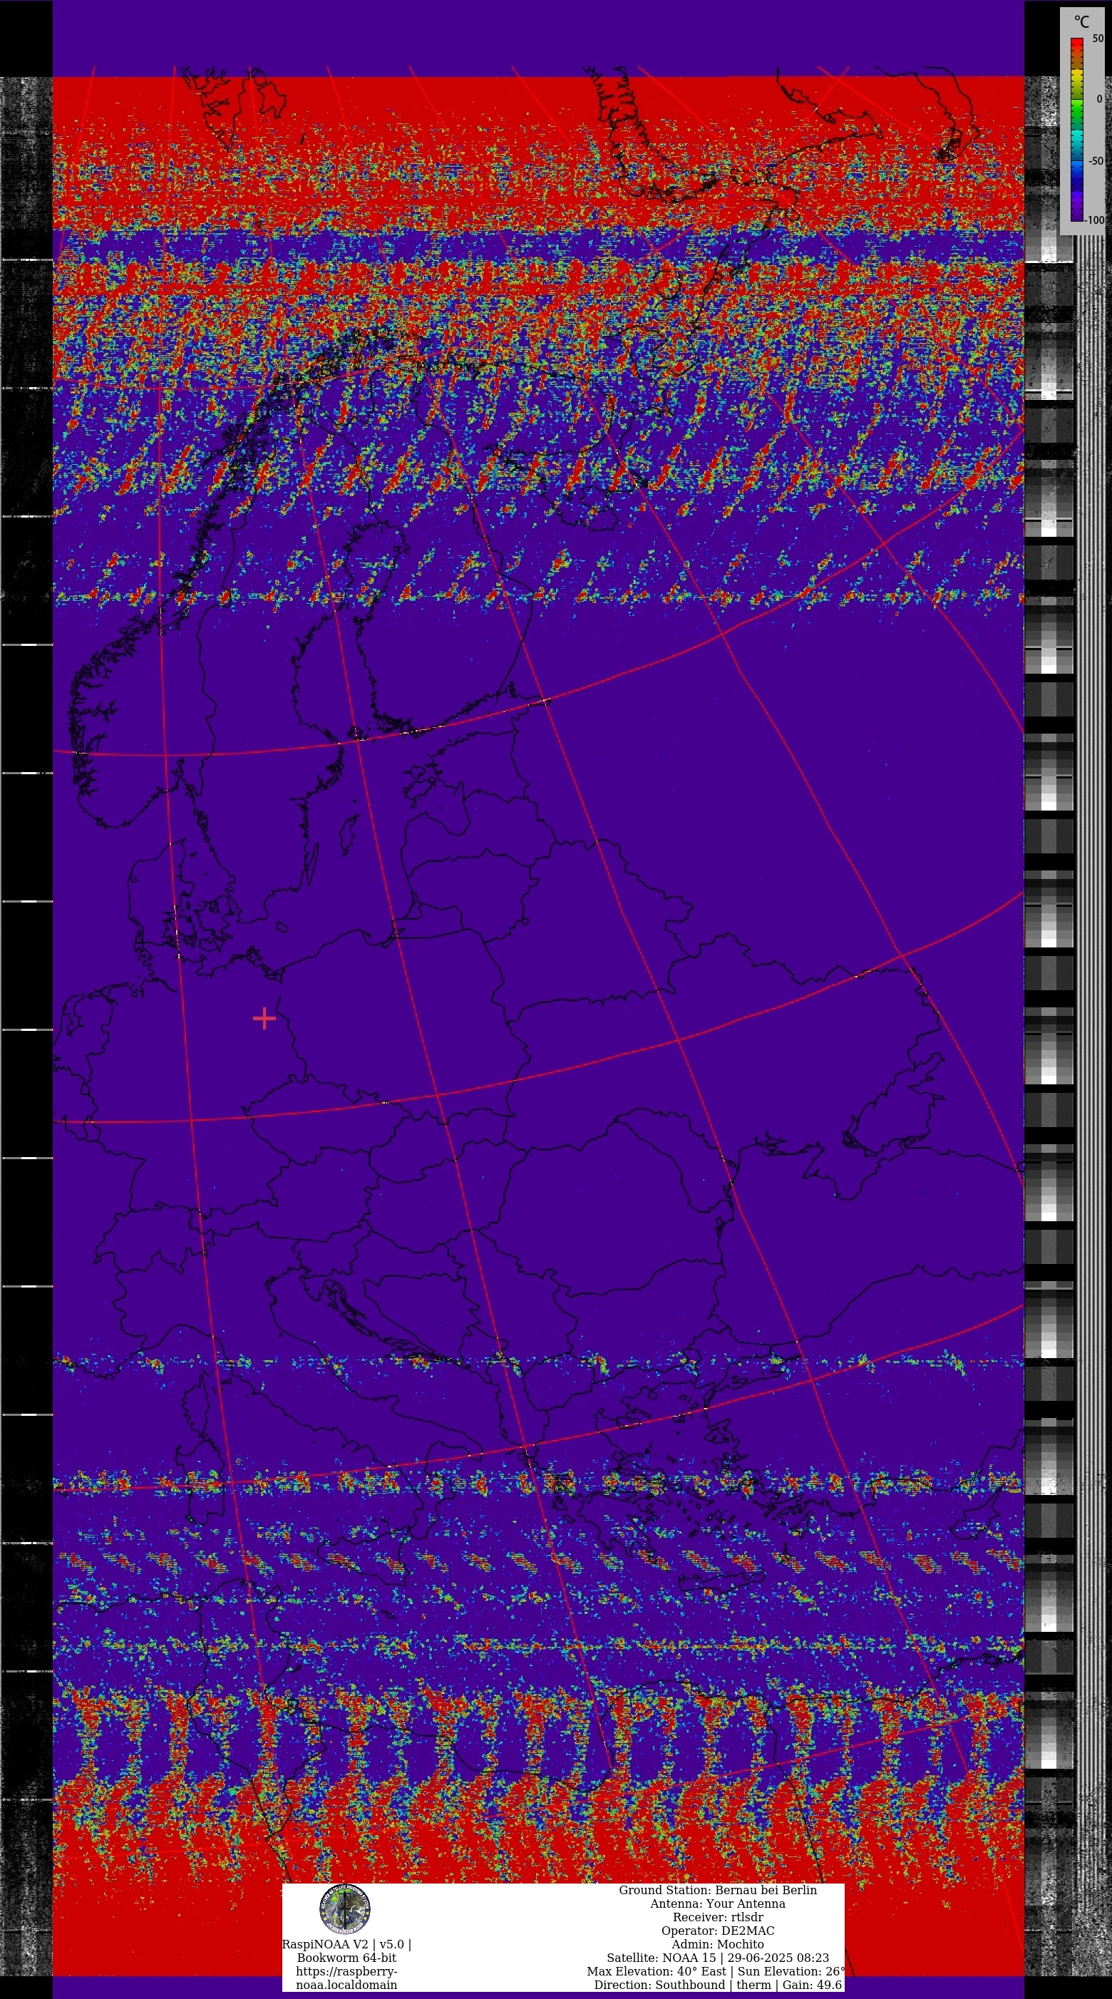Click the °C unit label on legend
Screen dimensions: 1112x1999
(1081, 21)
